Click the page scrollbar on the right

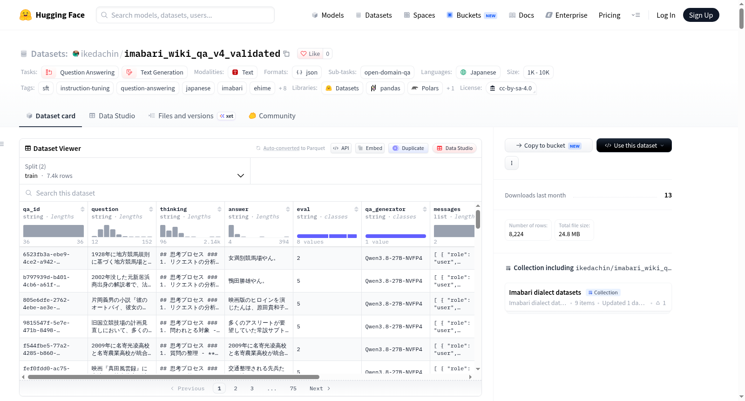[x=741, y=19]
